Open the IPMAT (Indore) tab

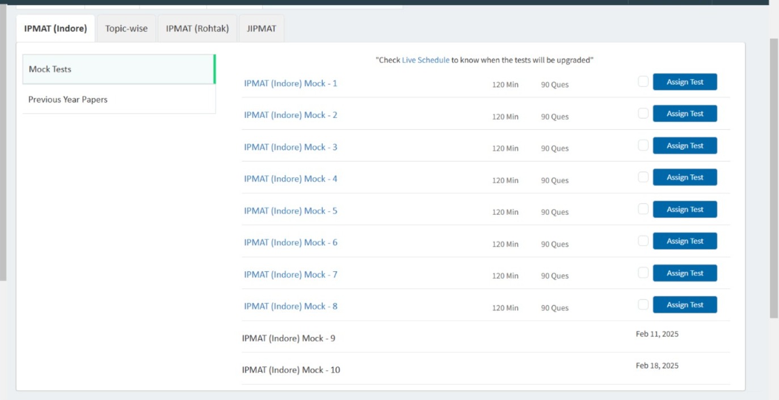tap(56, 28)
